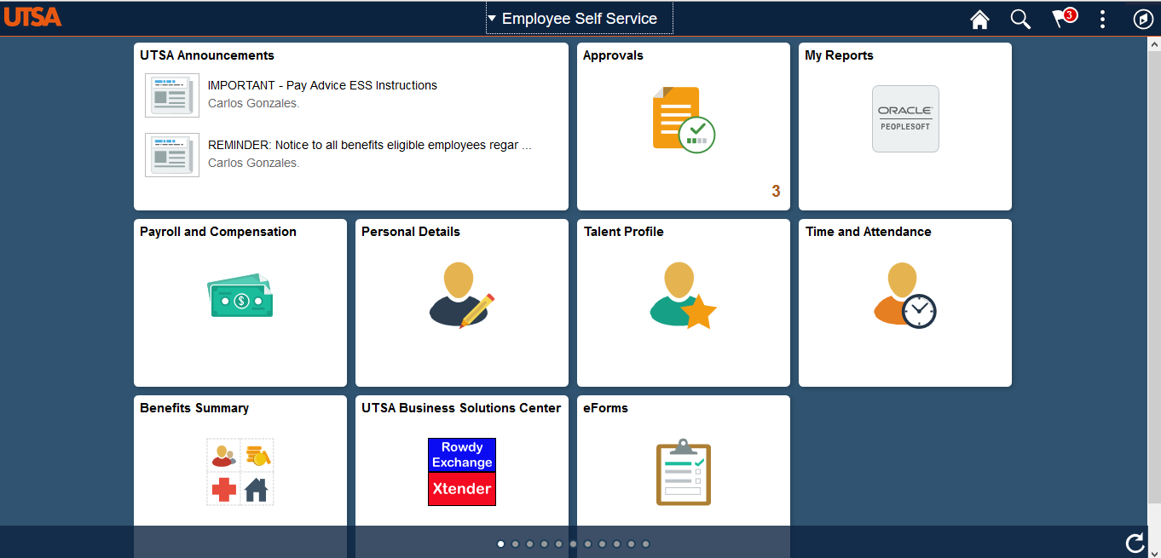Image resolution: width=1161 pixels, height=558 pixels.
Task: Open Talent Profile person with star icon
Action: tap(683, 295)
